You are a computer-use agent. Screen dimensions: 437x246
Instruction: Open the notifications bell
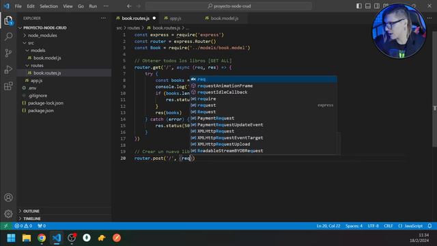click(x=429, y=226)
